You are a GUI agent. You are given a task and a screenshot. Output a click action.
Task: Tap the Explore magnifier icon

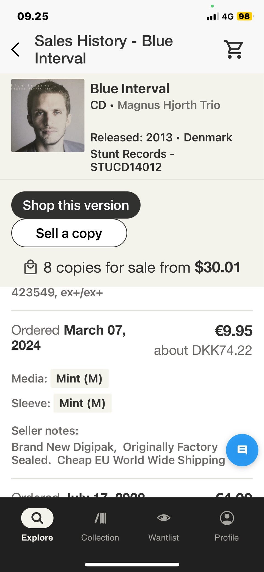point(37,518)
